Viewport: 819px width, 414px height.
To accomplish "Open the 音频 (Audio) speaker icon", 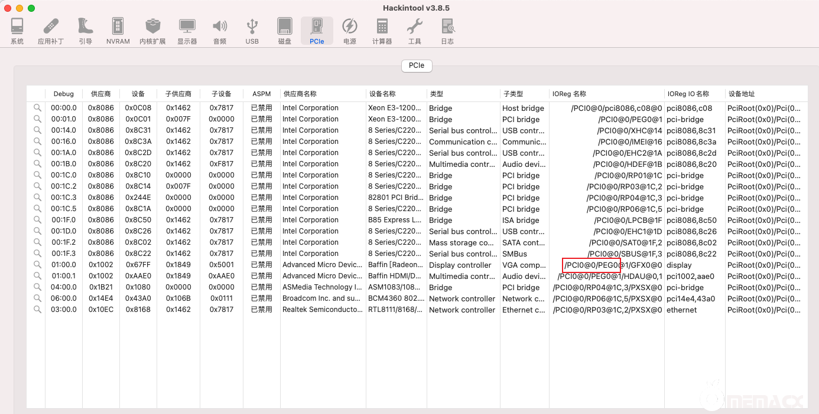I will (x=220, y=31).
